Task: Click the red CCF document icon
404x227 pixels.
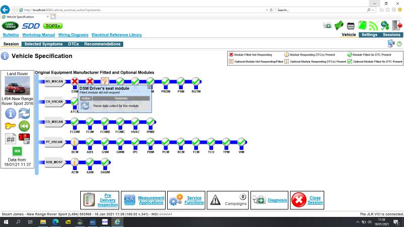Action: click(x=24, y=139)
